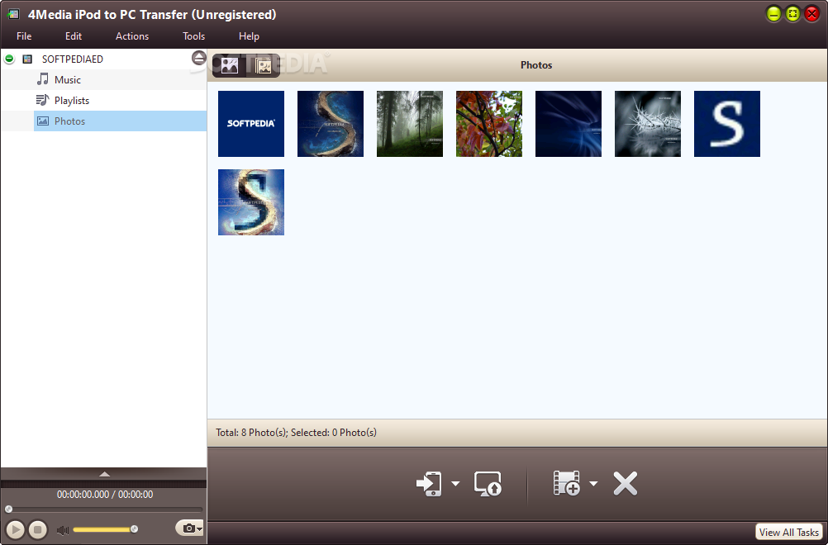Open the Edit menu

74,36
